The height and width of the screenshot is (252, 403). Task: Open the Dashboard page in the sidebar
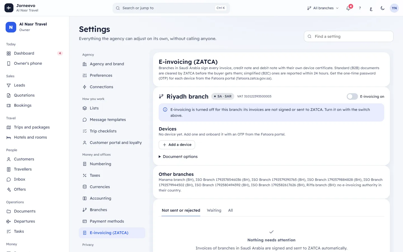(x=34, y=53)
